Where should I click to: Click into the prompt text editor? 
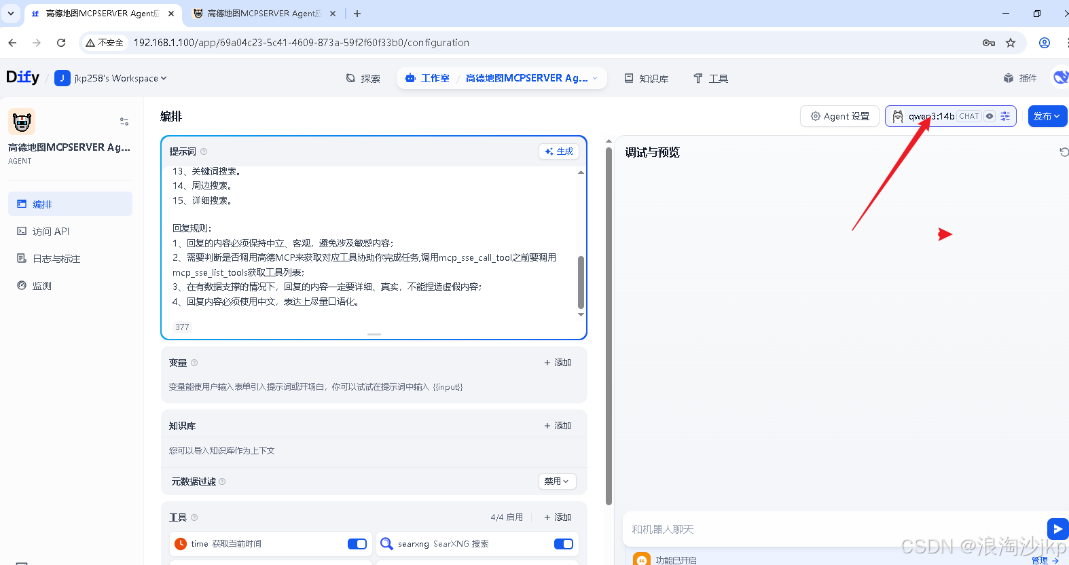(370, 241)
